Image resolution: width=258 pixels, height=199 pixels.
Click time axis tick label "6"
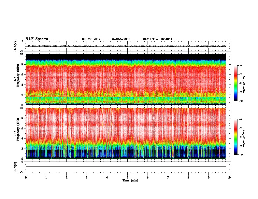[x=148, y=178]
